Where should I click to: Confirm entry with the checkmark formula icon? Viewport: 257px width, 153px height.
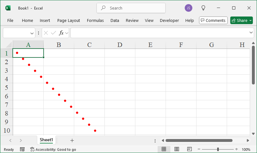(54, 33)
